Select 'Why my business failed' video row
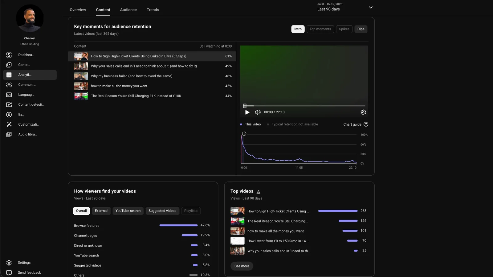493x277 pixels. pyautogui.click(x=152, y=76)
